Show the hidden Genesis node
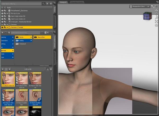 point(2,25)
